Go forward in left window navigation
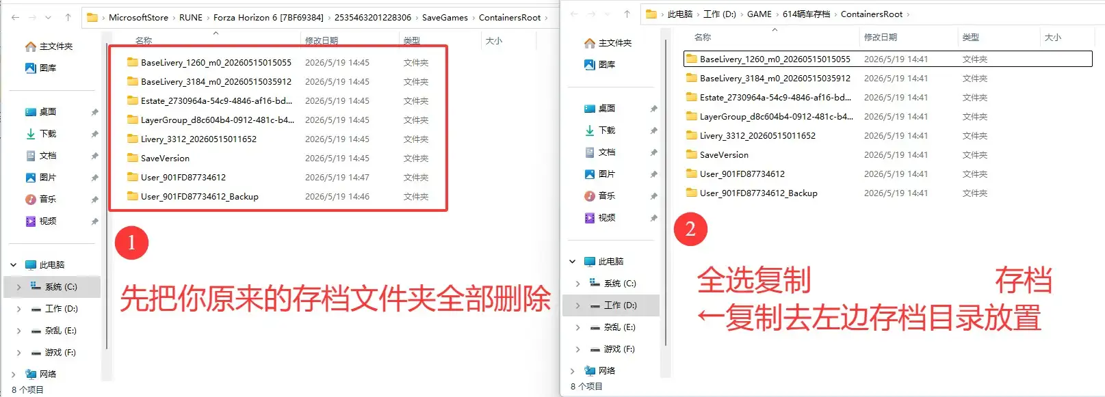1105x397 pixels. pos(33,17)
